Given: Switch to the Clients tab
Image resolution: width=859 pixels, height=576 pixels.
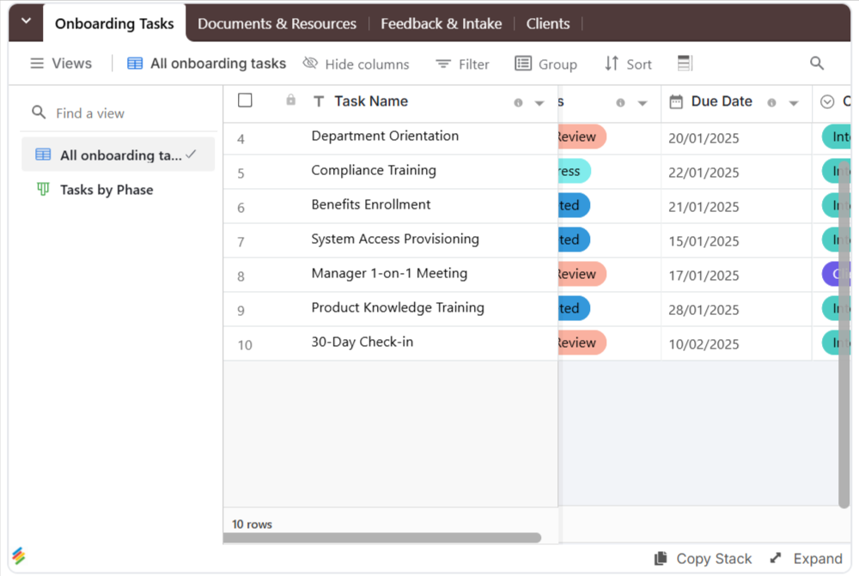Looking at the screenshot, I should tap(548, 23).
